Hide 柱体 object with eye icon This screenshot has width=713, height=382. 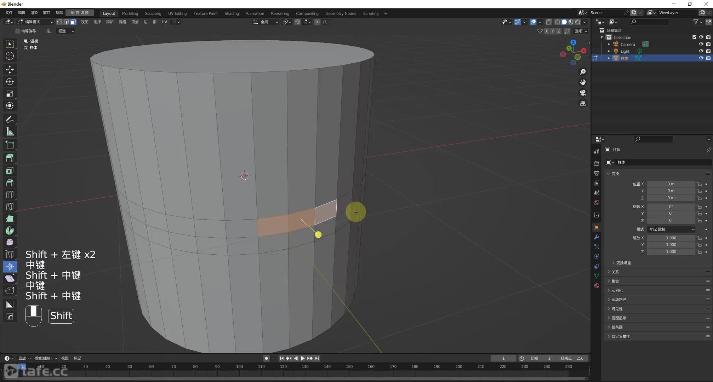701,58
